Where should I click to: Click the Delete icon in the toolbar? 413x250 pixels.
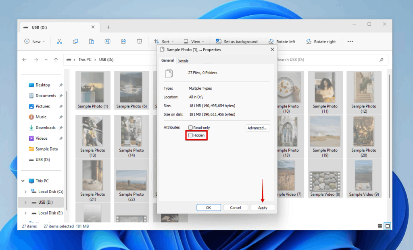(139, 41)
